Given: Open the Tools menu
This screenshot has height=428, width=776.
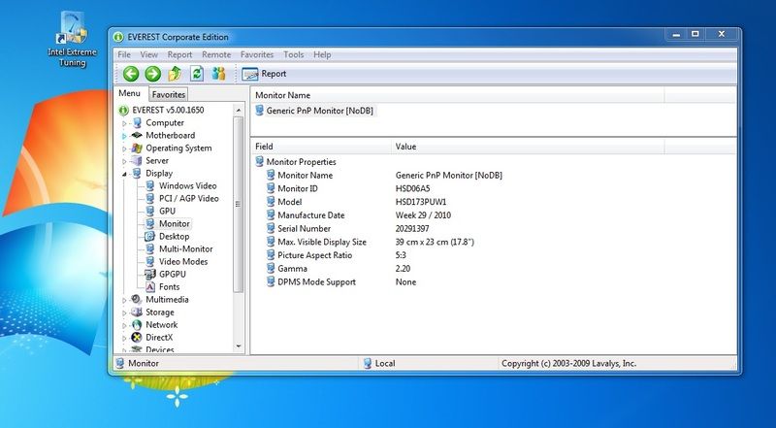Looking at the screenshot, I should [294, 54].
